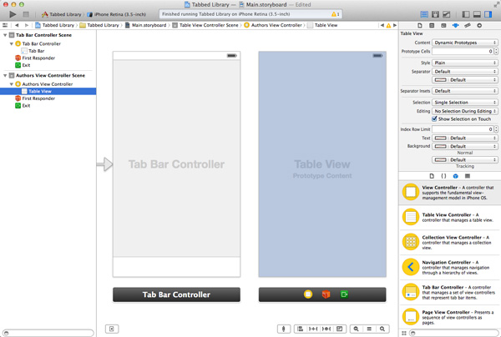Click the warning icon in the activity status bar
501x337 pixels.
coord(335,14)
